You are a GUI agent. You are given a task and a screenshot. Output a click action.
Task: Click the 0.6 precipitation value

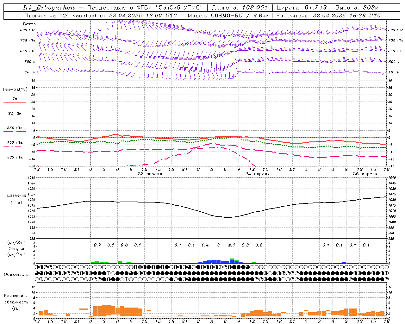click(124, 245)
